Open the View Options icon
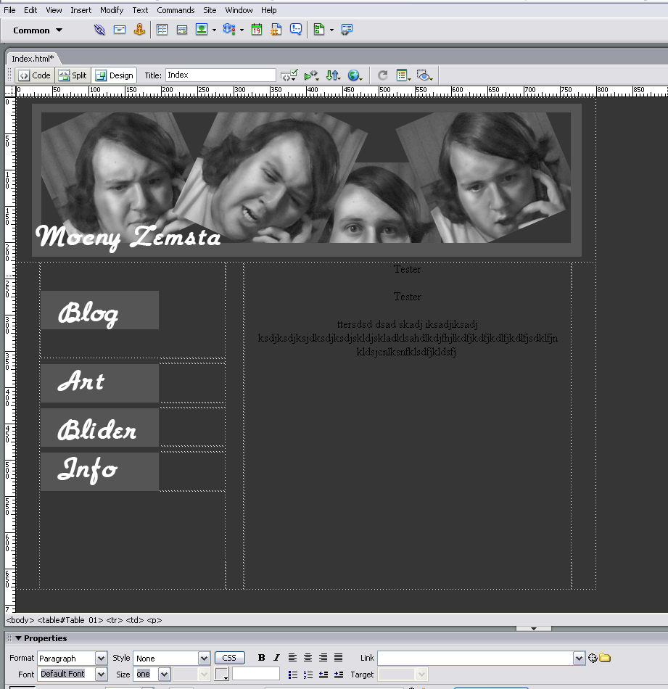668x689 pixels. (403, 75)
